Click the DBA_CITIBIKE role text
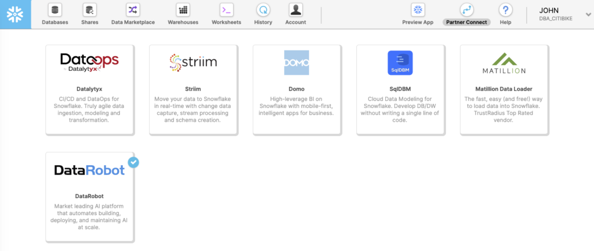The height and width of the screenshot is (251, 594). (x=556, y=19)
